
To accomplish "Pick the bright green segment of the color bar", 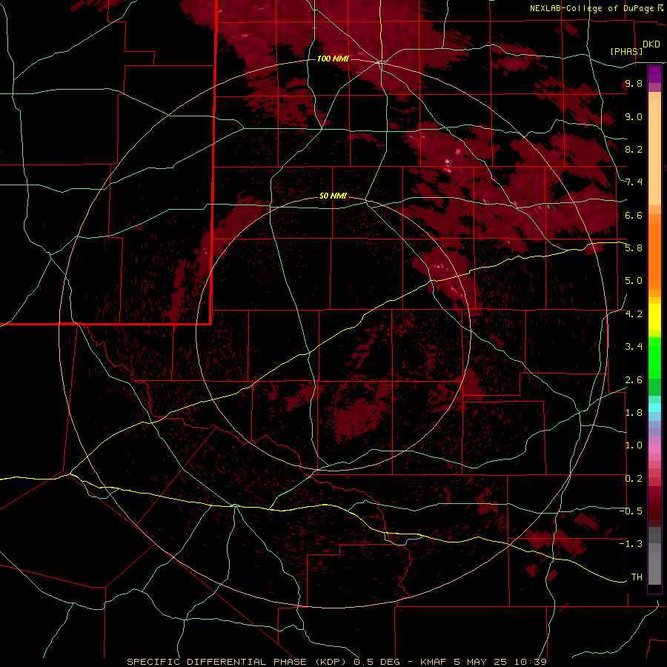I will click(x=654, y=358).
